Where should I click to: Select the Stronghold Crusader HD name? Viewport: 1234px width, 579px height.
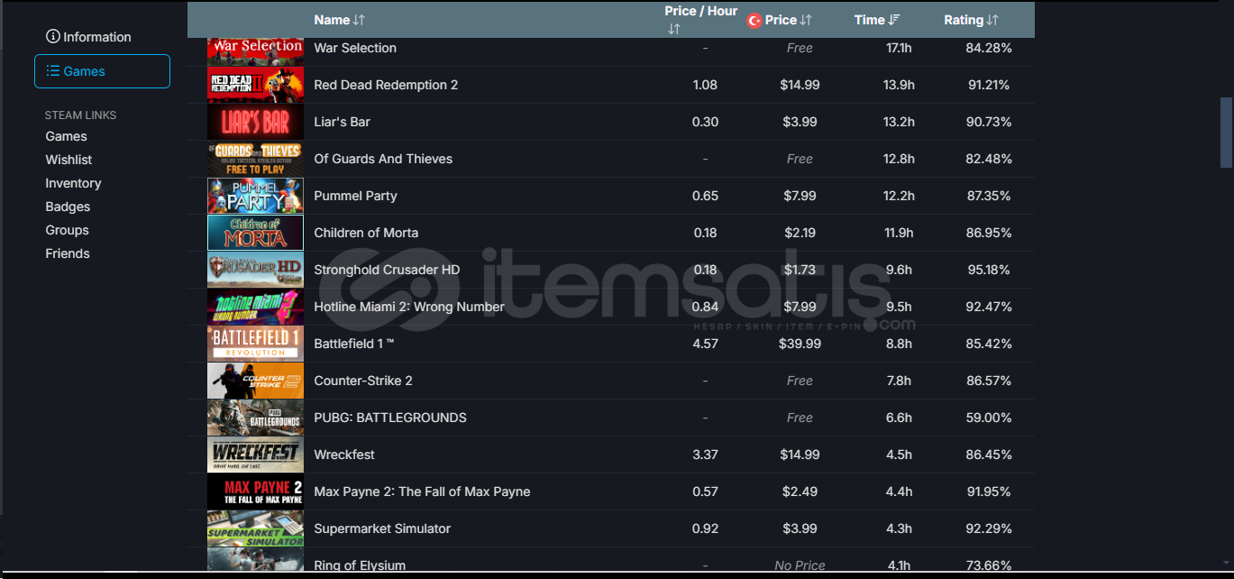coord(387,270)
